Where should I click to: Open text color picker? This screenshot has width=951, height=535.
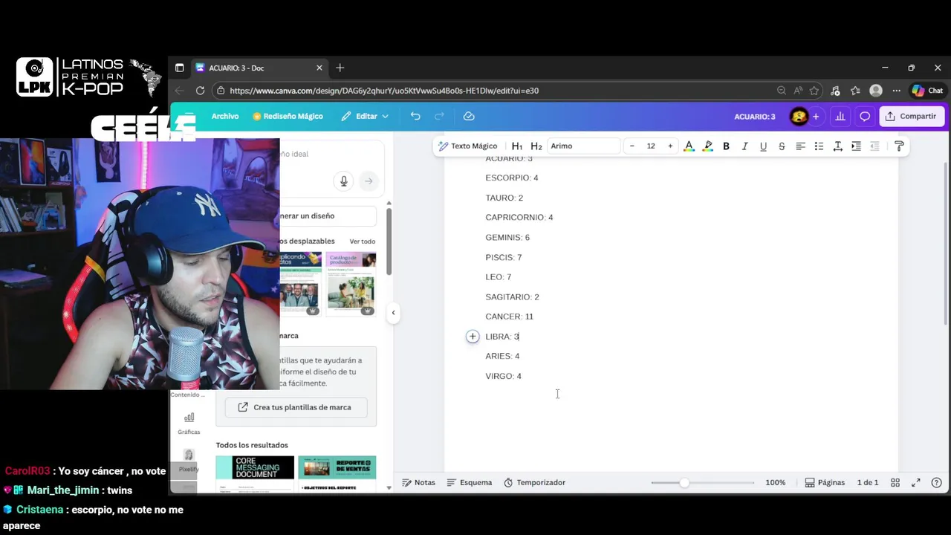tap(689, 146)
